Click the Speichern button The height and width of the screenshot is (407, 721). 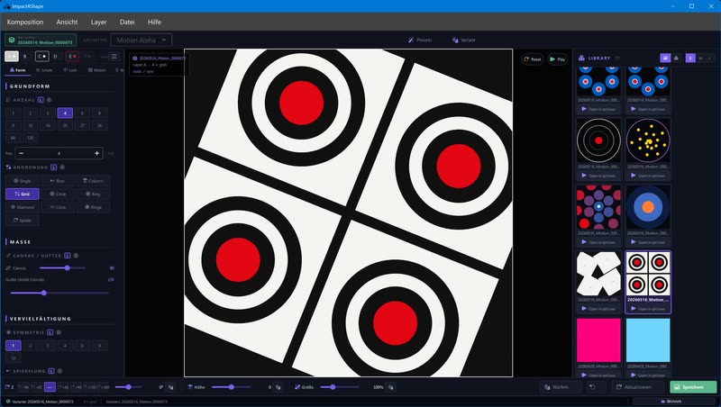[x=693, y=387]
